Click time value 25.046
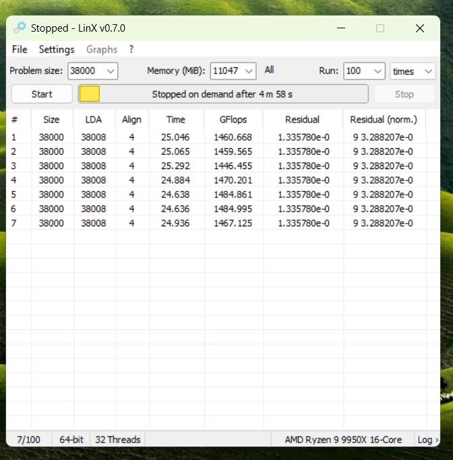The image size is (453, 460). (175, 137)
